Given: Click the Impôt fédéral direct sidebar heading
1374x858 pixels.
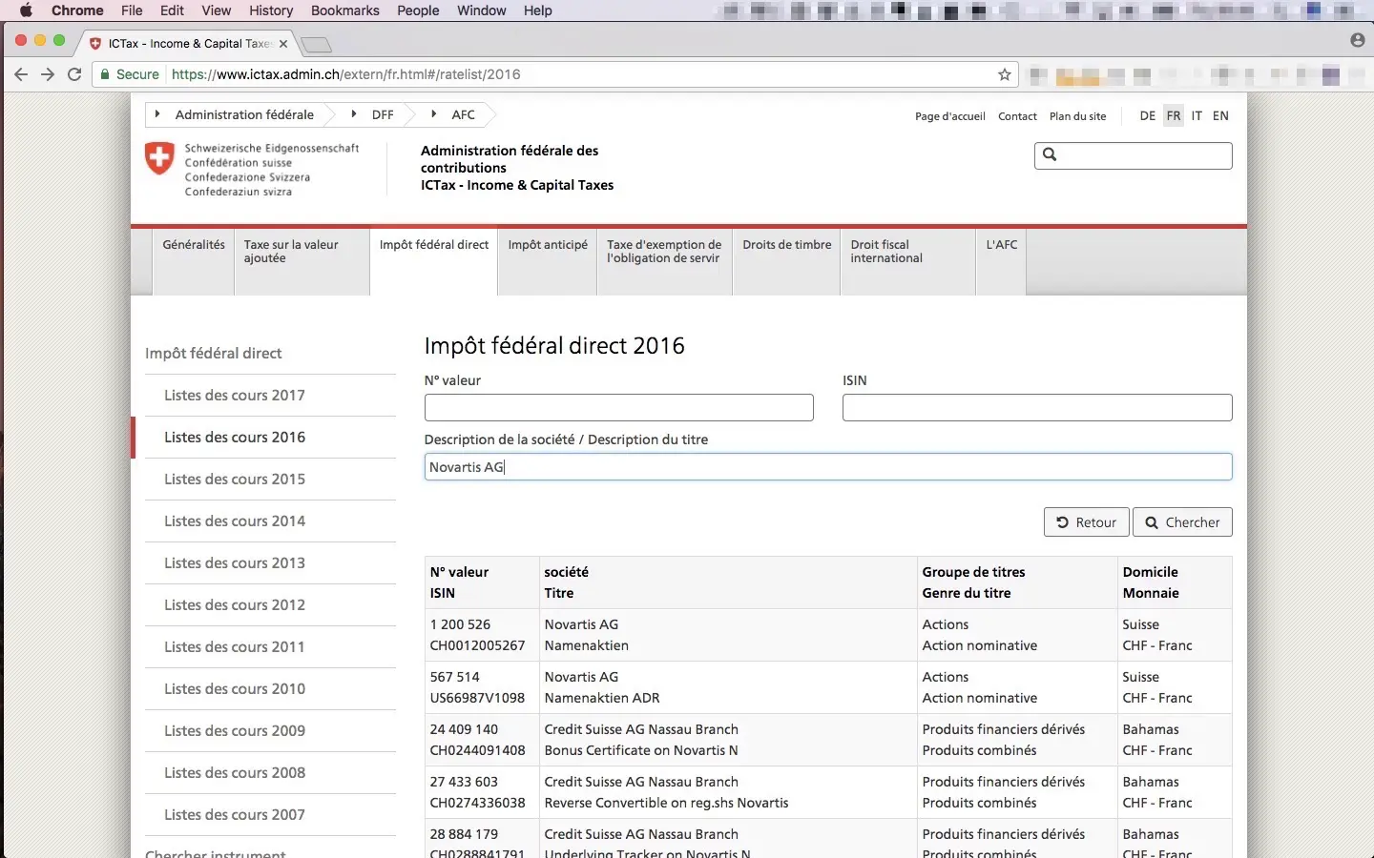Looking at the screenshot, I should coord(214,353).
